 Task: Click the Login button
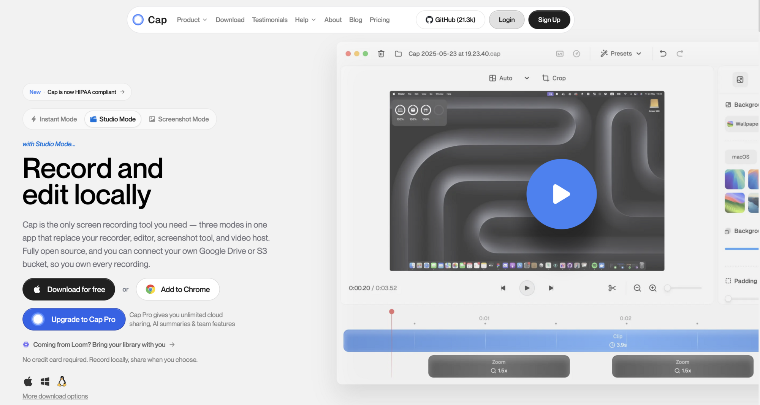507,20
